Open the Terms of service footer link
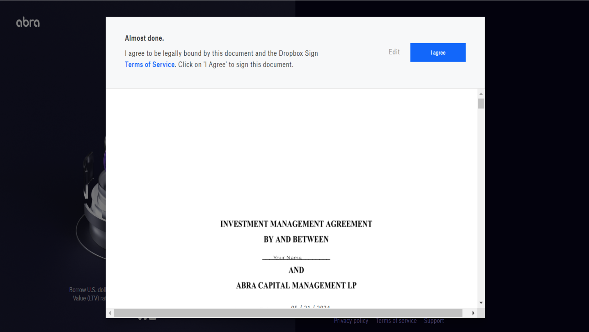This screenshot has height=332, width=589. pos(396,321)
